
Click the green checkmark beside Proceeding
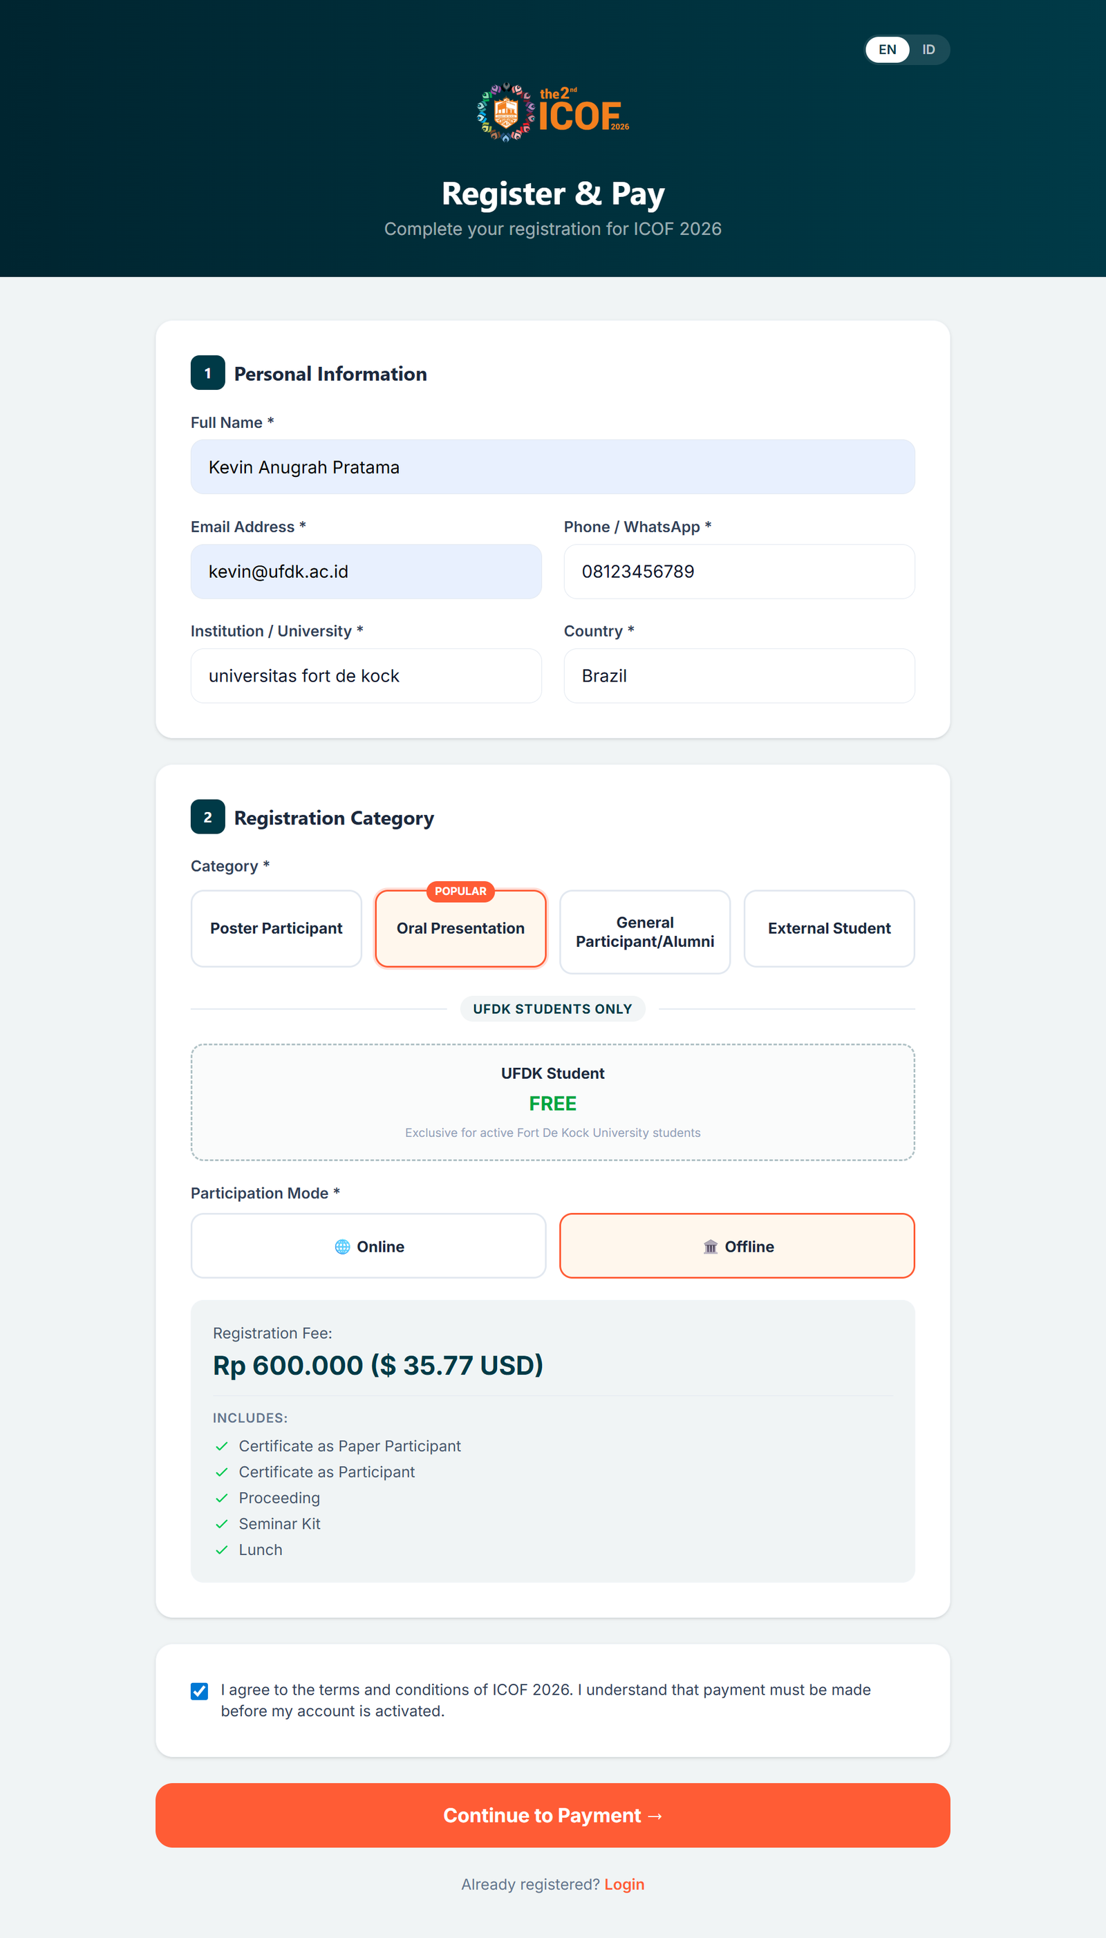[223, 1498]
